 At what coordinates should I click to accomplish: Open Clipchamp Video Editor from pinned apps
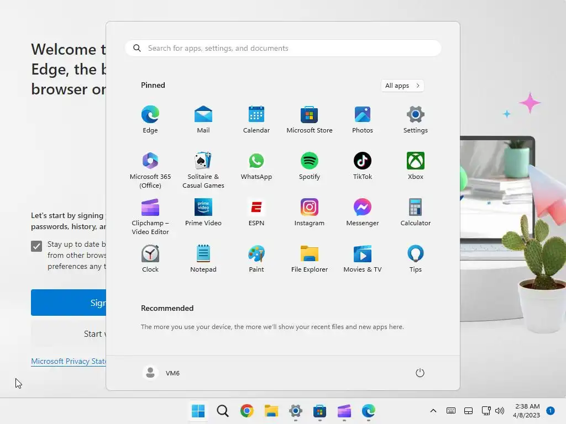click(x=150, y=216)
